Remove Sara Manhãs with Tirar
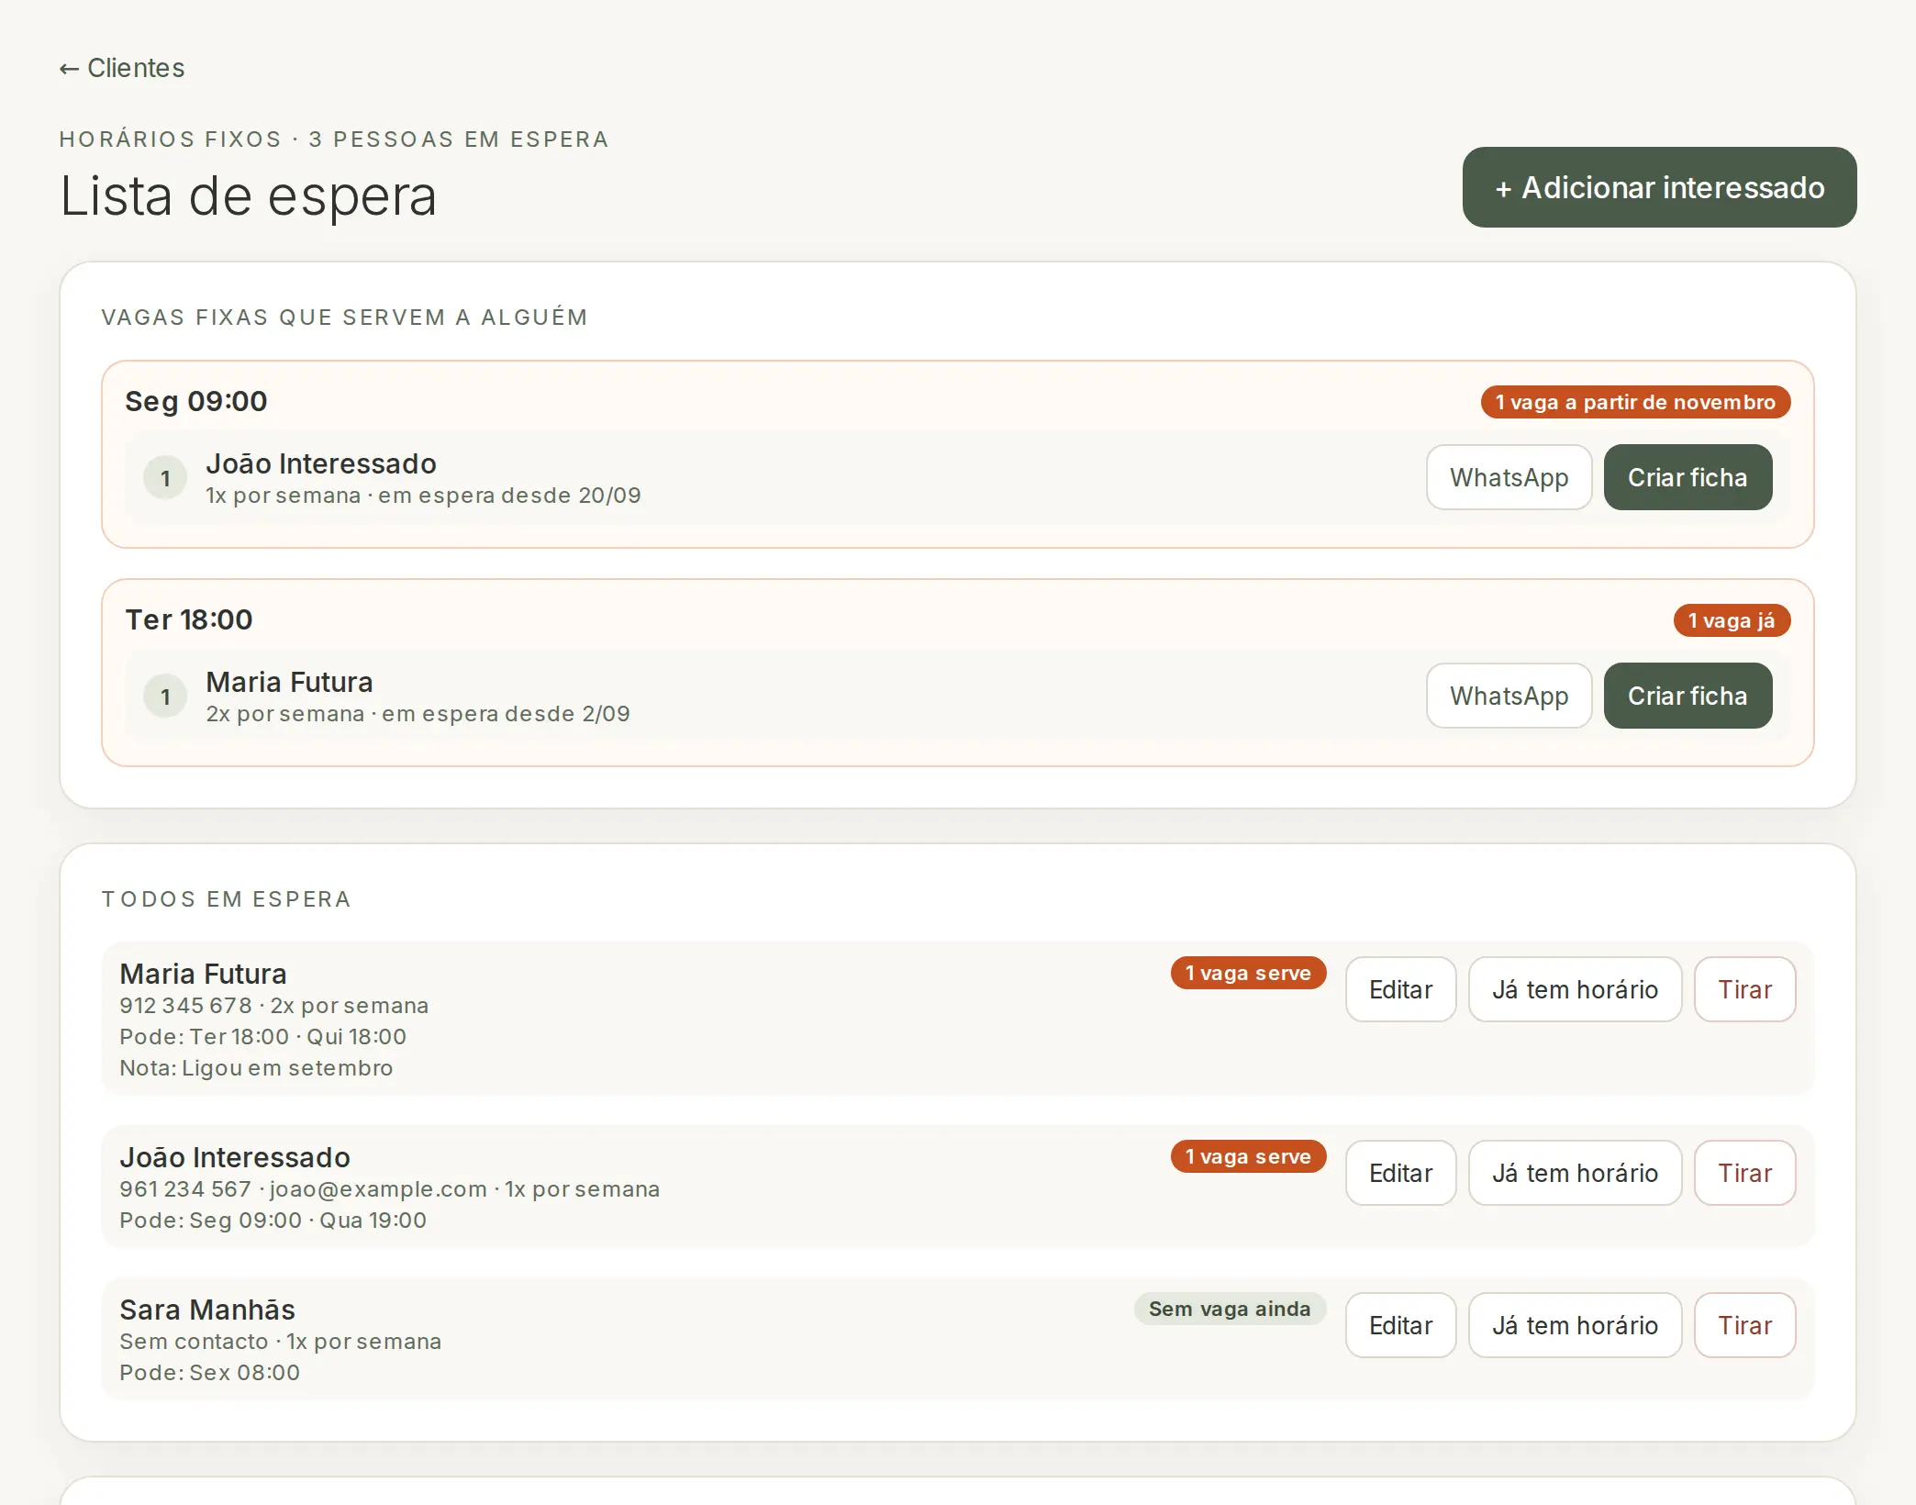 click(x=1744, y=1325)
